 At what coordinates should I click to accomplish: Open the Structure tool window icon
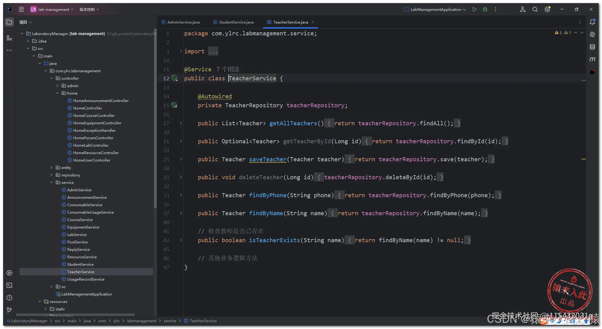point(9,38)
